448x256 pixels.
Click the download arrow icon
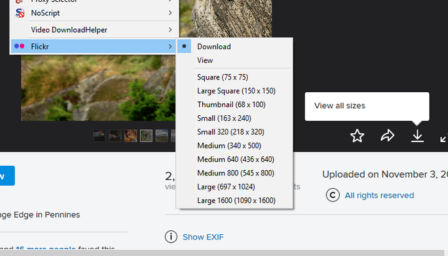click(x=417, y=136)
